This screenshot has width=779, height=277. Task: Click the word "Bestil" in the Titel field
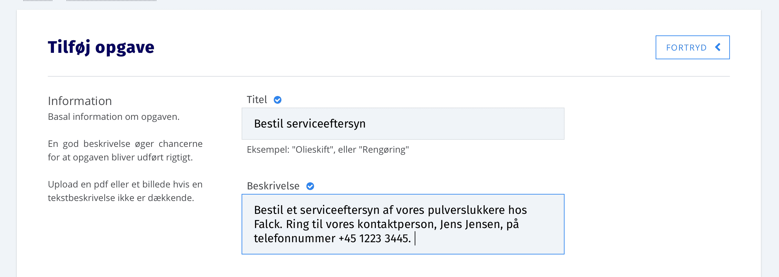click(x=268, y=124)
